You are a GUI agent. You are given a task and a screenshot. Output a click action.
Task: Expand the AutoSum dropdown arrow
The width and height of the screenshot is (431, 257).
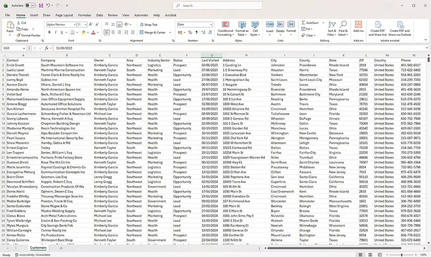click(323, 23)
